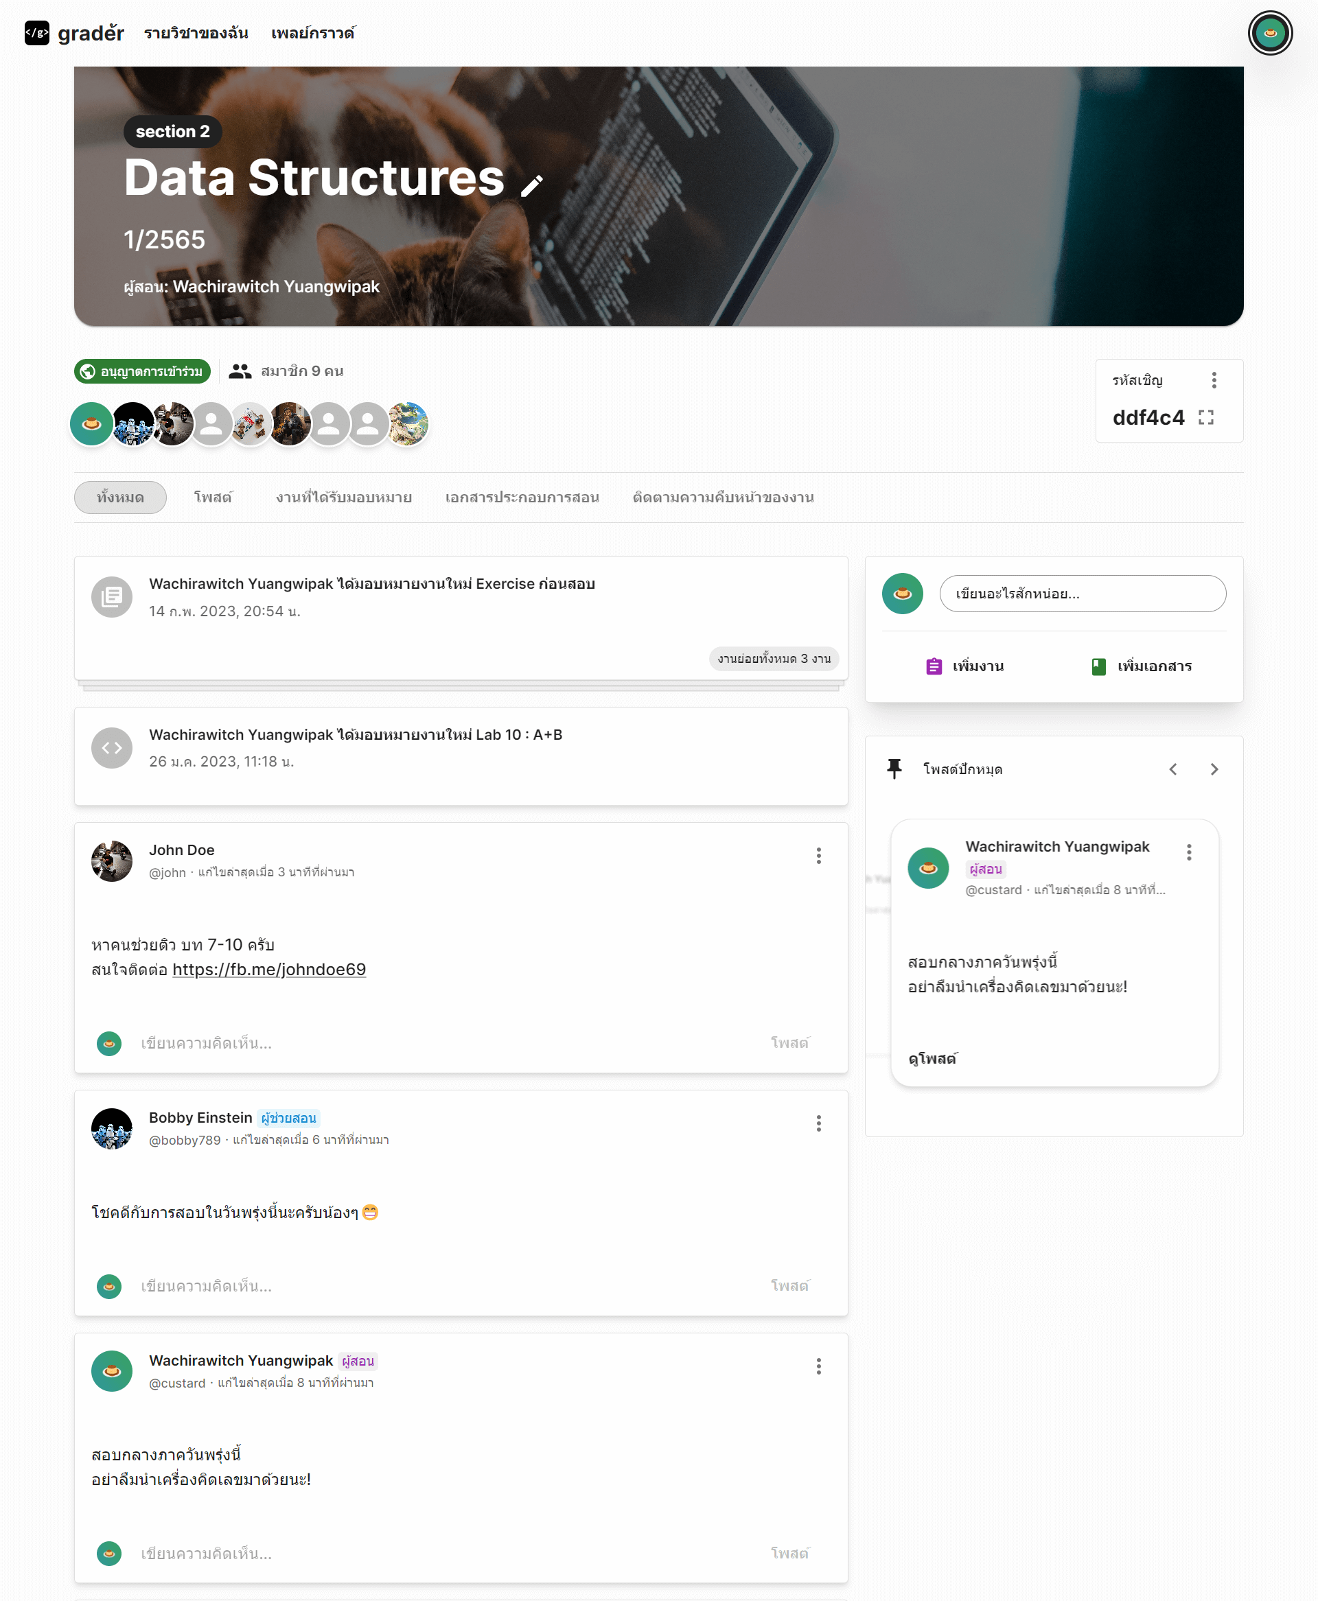The image size is (1318, 1601).
Task: Switch to the โพสต์ tab
Action: click(x=213, y=498)
